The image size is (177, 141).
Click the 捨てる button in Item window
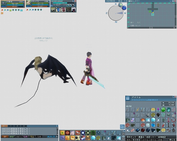coord(153,140)
